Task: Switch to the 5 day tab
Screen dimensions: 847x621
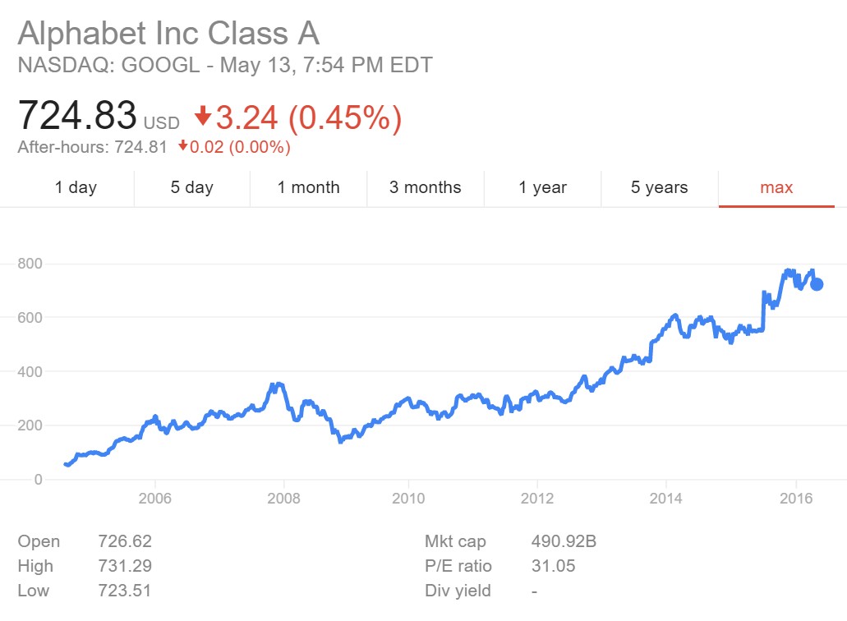Action: coord(191,187)
